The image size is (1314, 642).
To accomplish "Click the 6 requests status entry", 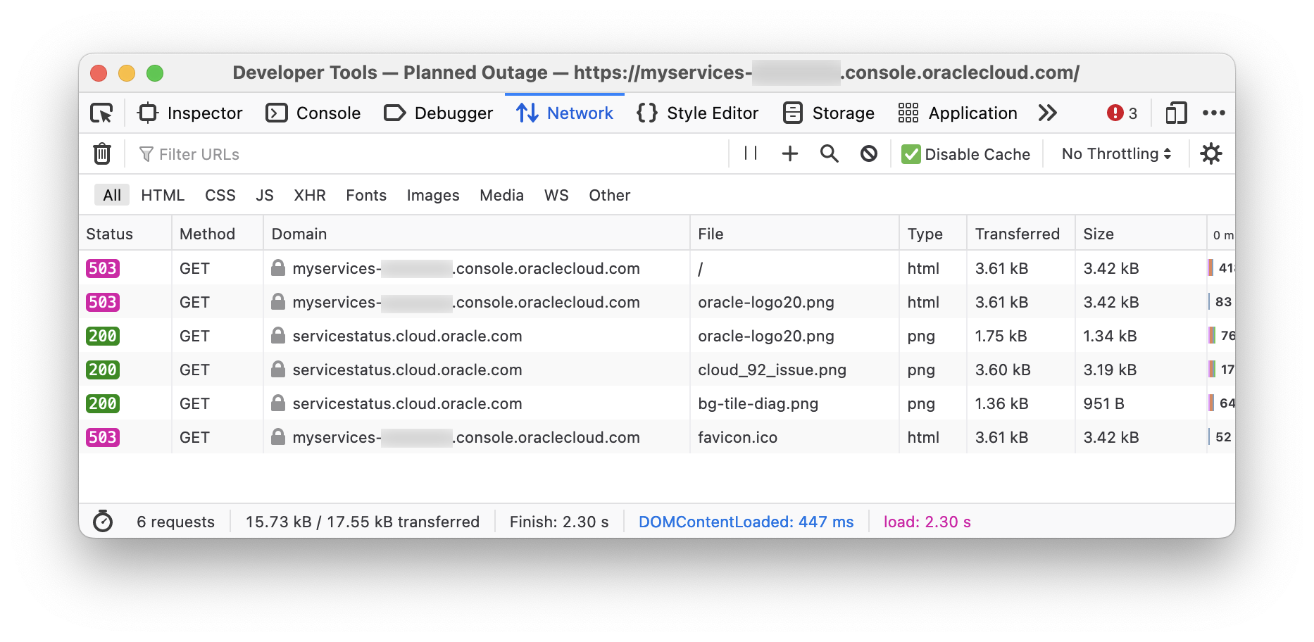I will 175,522.
